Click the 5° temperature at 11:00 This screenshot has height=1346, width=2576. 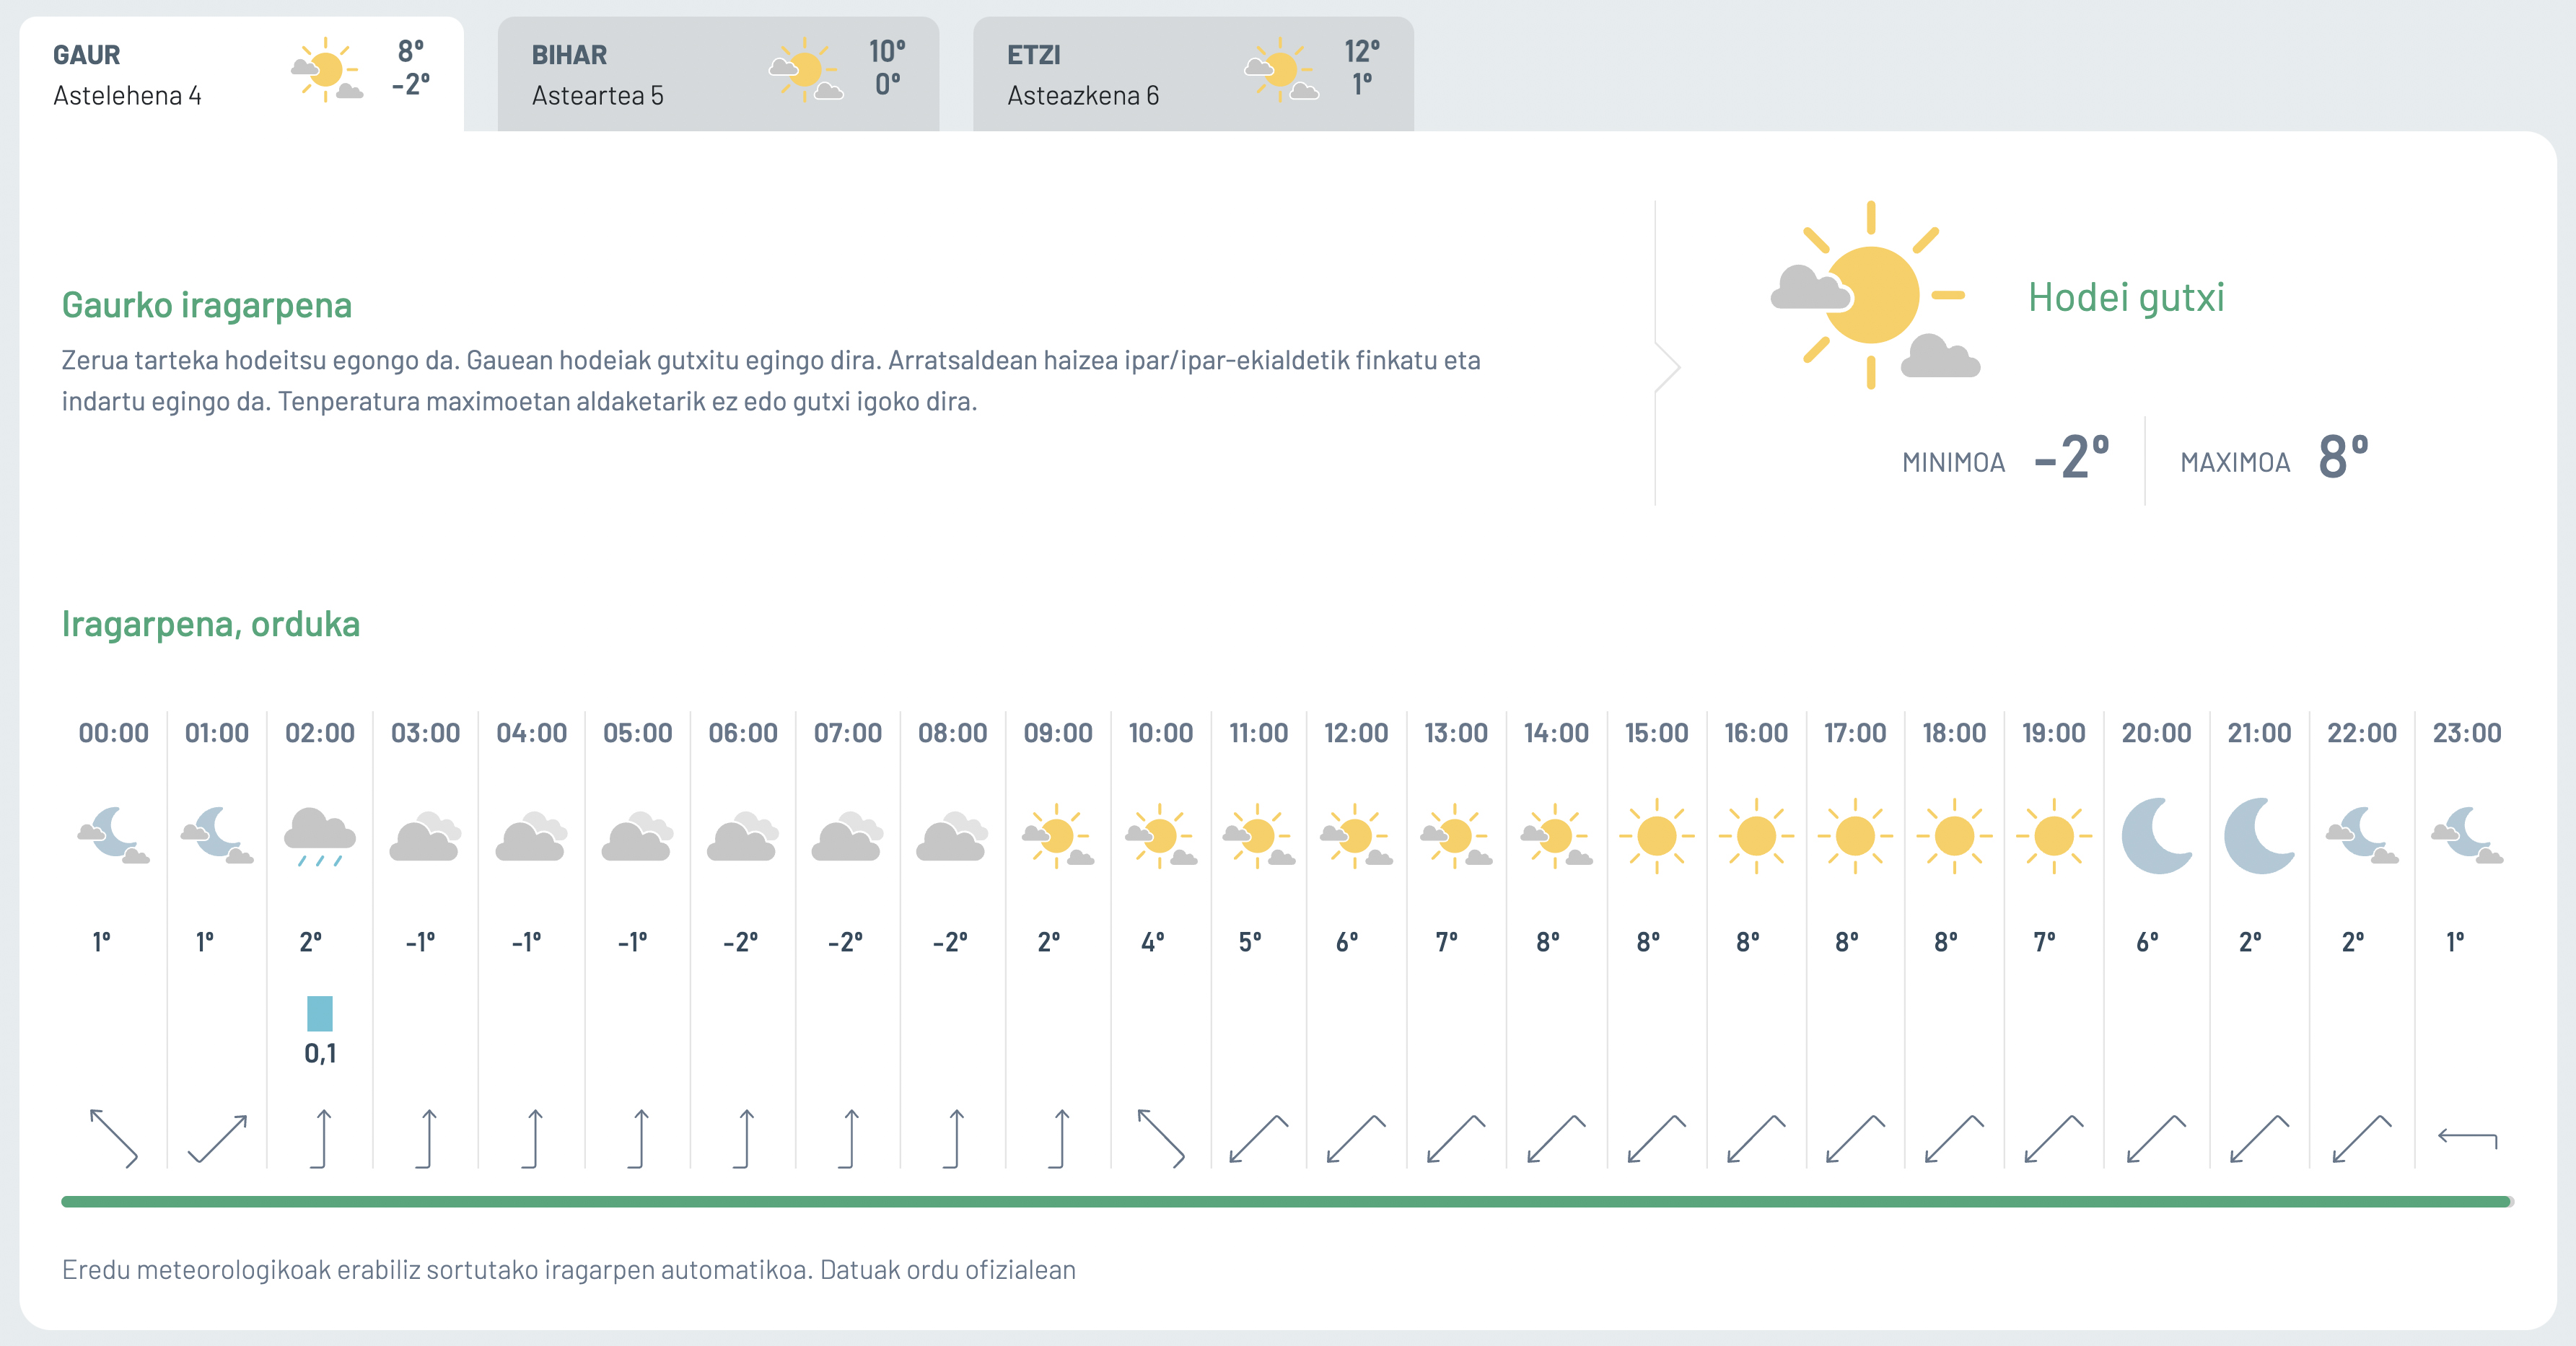click(1250, 942)
